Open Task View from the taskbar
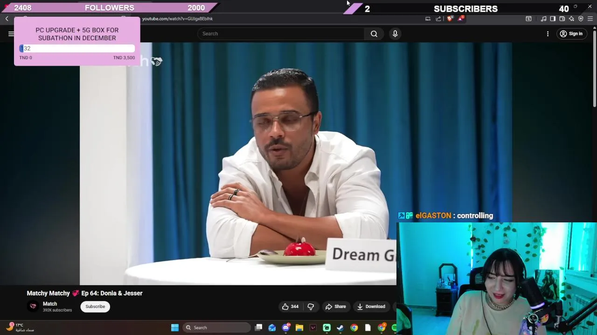 [258, 328]
